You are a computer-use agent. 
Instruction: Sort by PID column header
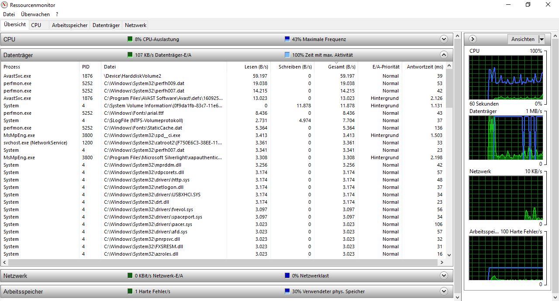click(90, 67)
